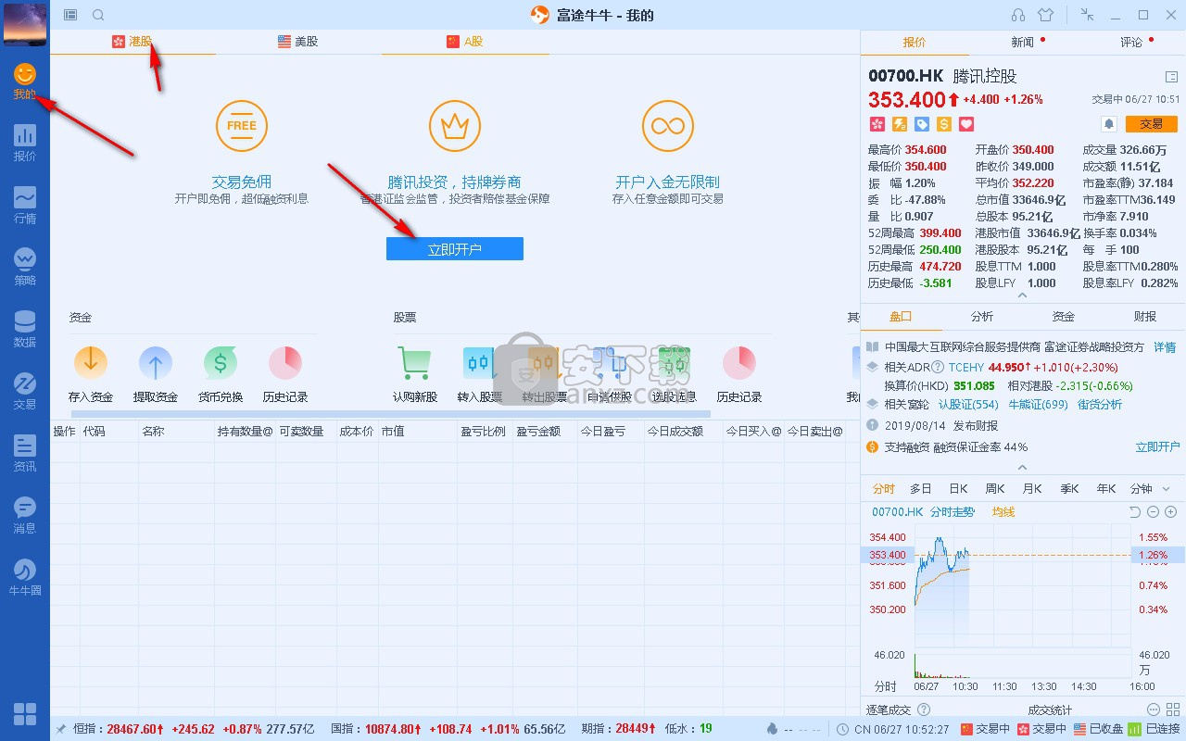Switch to the 港股 tab

click(132, 42)
